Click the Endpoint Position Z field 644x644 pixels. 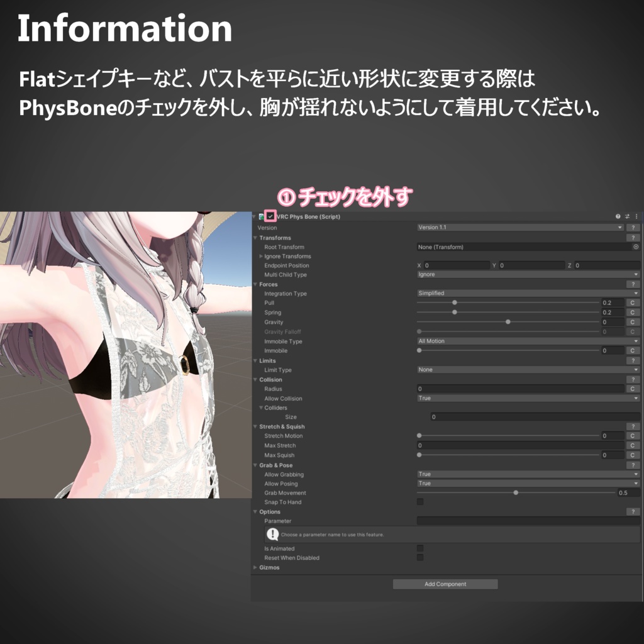(x=607, y=265)
